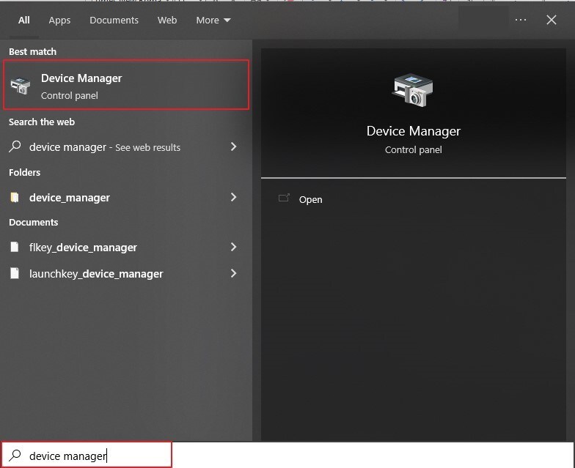The image size is (575, 468).
Task: Expand arrow for launchkey_device_manager
Action: pyautogui.click(x=233, y=274)
